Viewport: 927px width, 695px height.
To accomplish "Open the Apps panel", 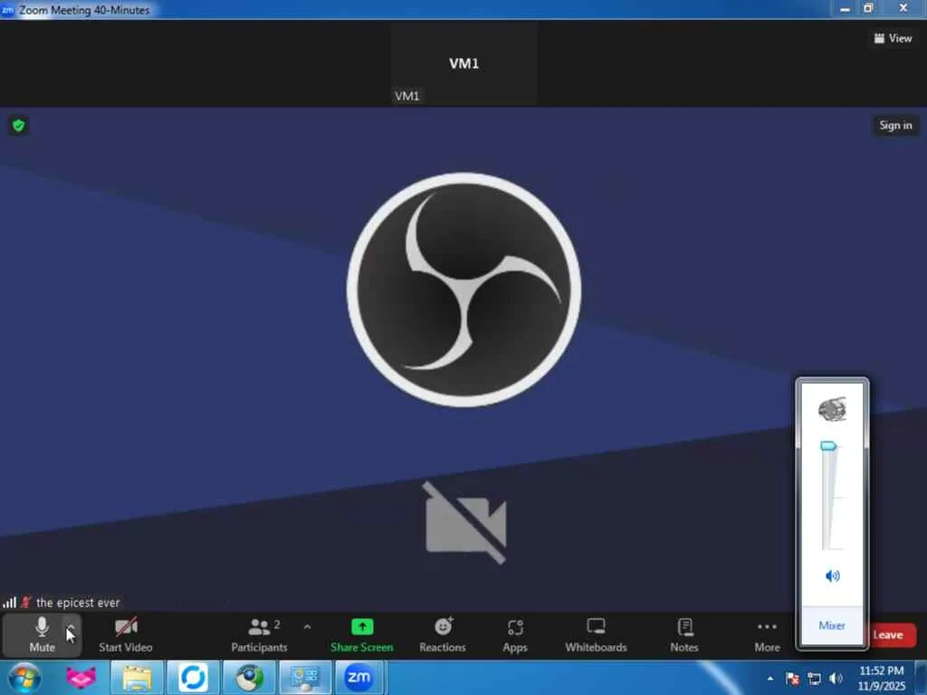I will point(515,635).
